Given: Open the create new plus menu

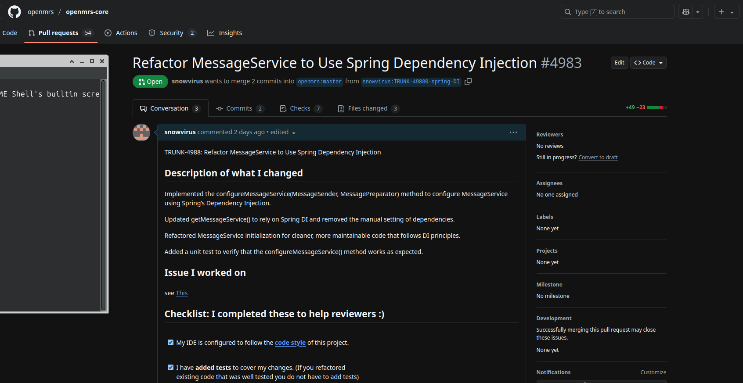Looking at the screenshot, I should pyautogui.click(x=726, y=12).
